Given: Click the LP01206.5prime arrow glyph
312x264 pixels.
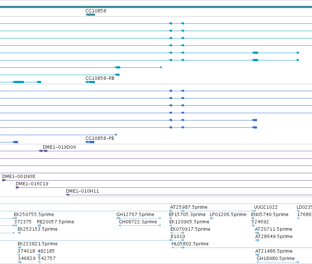Looking at the screenshot, I should 212,218.
